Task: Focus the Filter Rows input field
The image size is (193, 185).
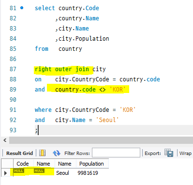Action: click(116, 153)
